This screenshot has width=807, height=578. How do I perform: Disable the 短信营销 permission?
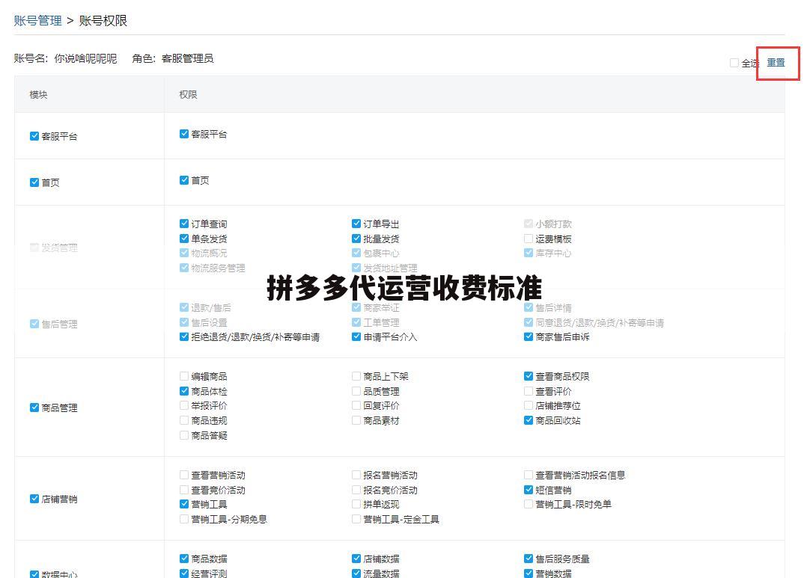point(528,489)
